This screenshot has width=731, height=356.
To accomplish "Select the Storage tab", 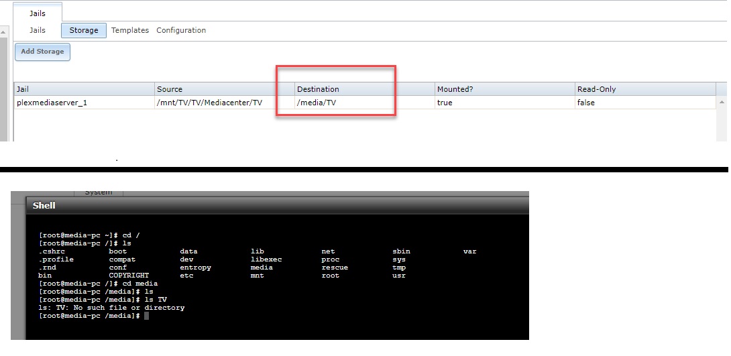I will coord(83,30).
